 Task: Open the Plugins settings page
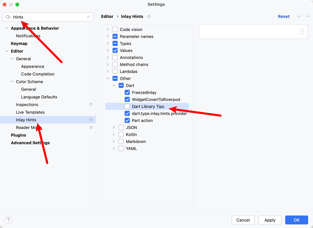point(18,135)
